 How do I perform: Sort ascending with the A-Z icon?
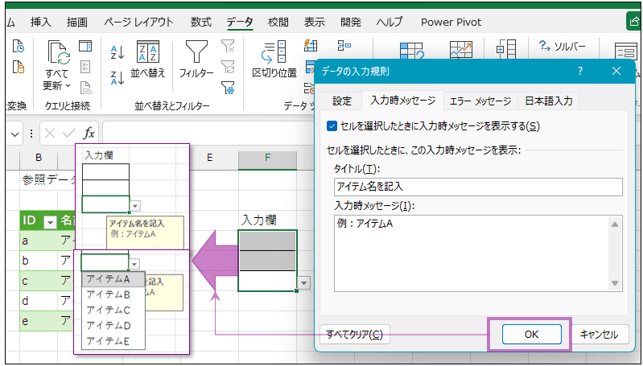click(117, 53)
